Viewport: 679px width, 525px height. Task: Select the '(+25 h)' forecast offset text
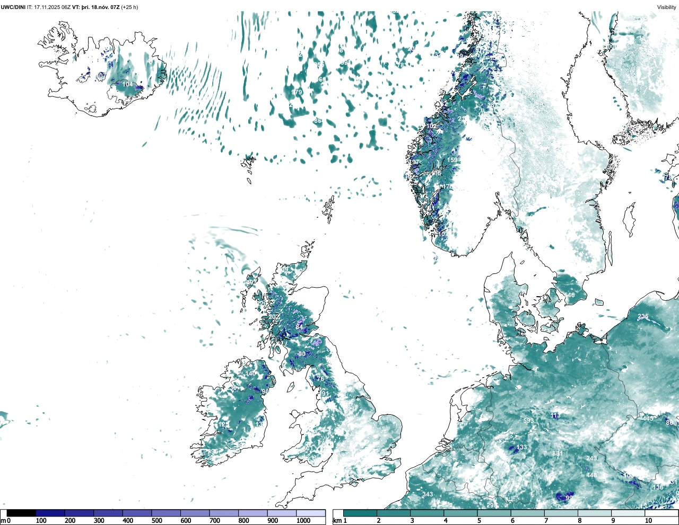[130, 7]
